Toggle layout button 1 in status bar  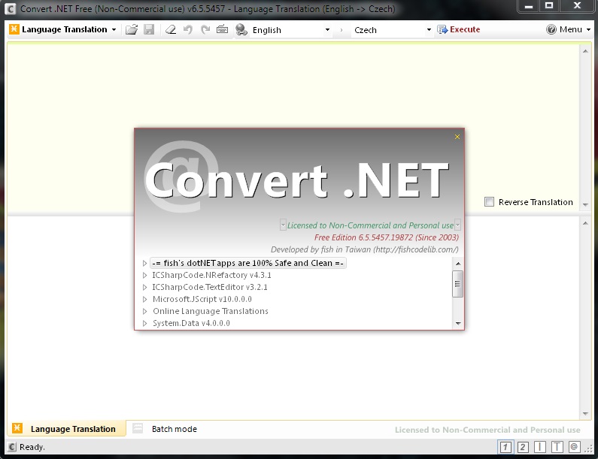[505, 447]
